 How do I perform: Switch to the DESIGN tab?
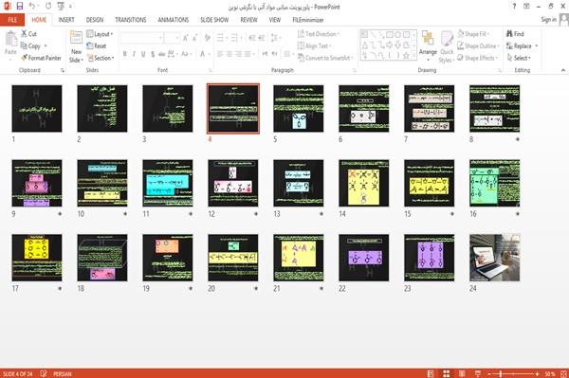coord(95,20)
